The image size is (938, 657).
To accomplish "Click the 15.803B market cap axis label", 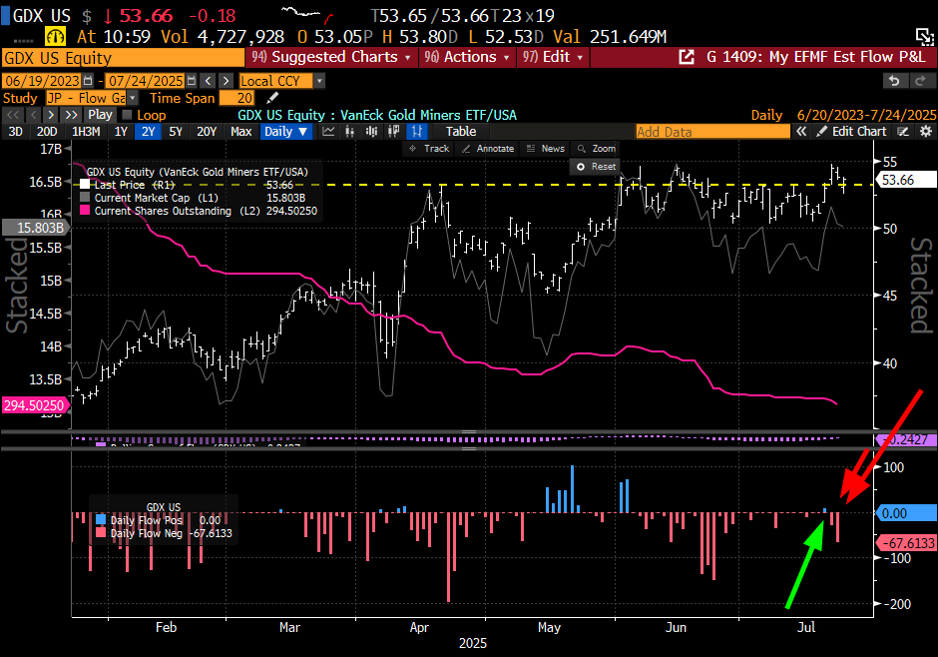I will (35, 228).
